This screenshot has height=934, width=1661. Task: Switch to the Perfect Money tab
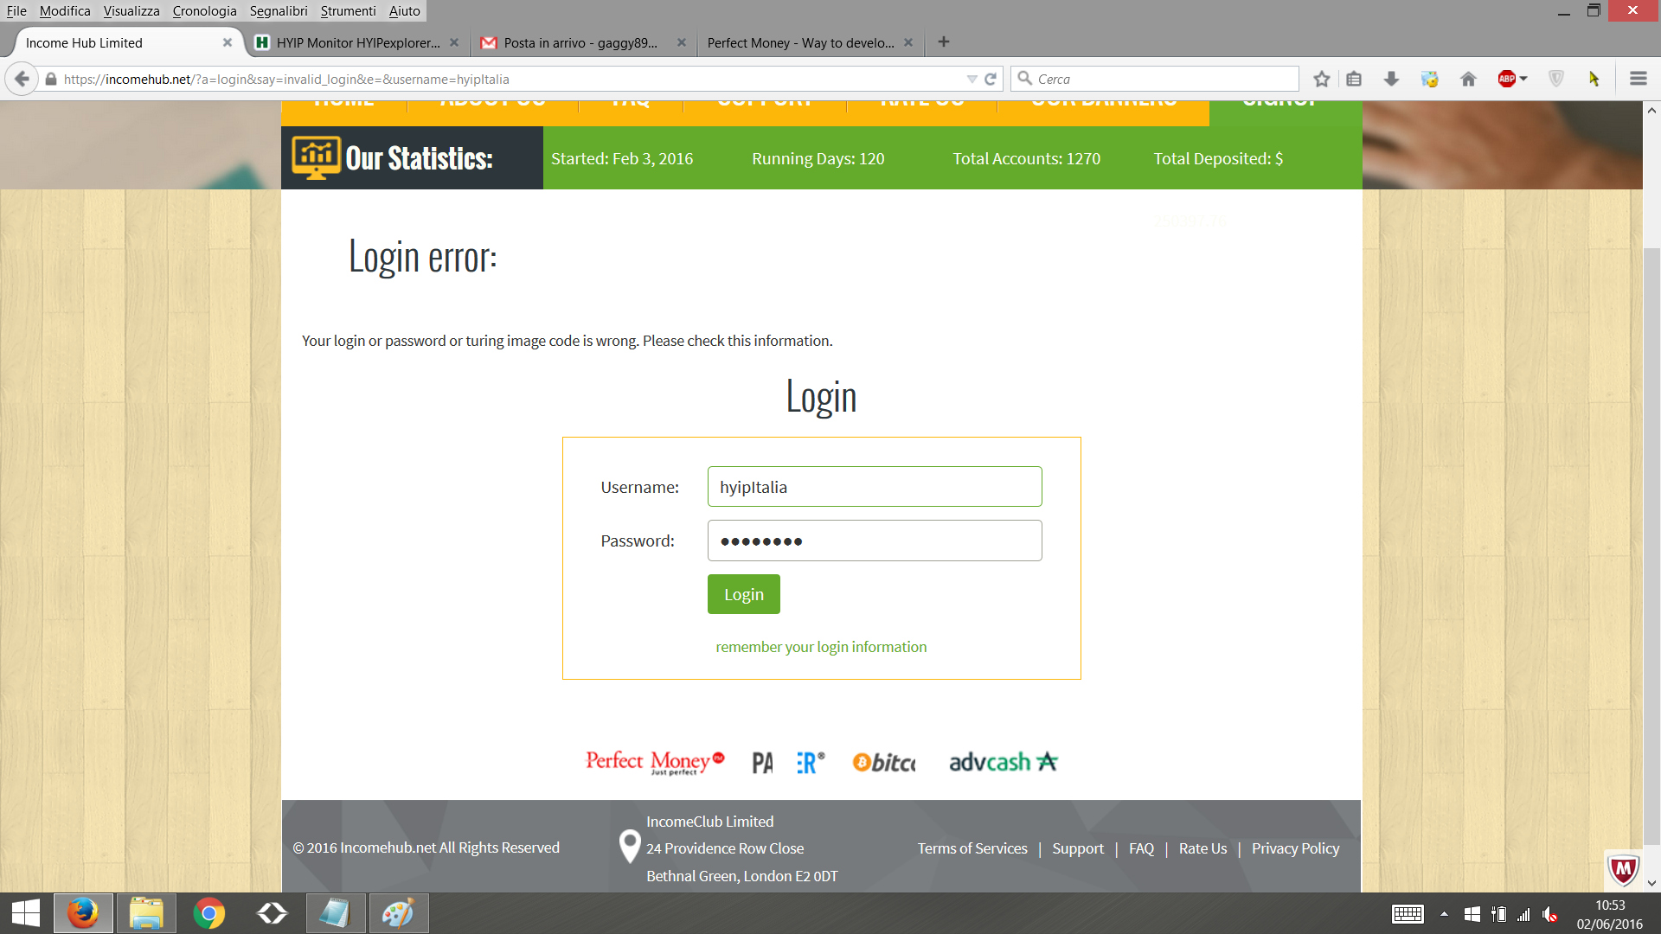[800, 42]
